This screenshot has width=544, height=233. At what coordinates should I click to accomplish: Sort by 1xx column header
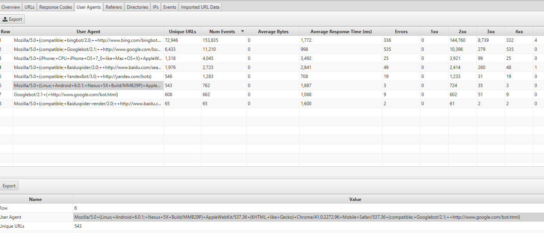click(x=434, y=32)
